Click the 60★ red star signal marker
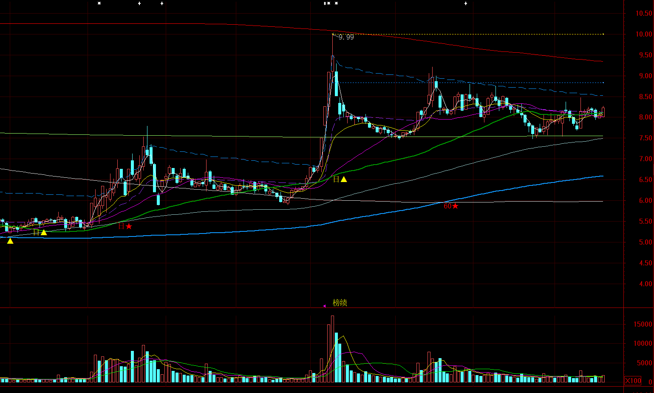 451,206
